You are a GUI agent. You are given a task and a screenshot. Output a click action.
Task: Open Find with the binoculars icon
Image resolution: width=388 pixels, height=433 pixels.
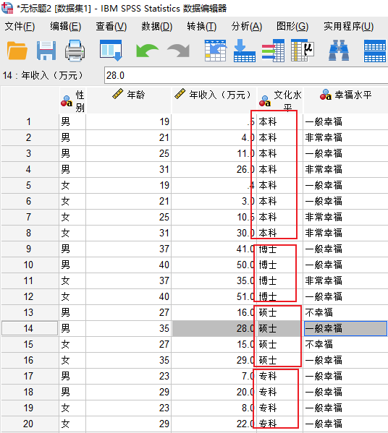339,51
